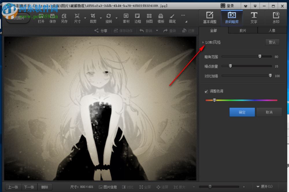Enable the 调整色调 checkbox

(x=206, y=91)
